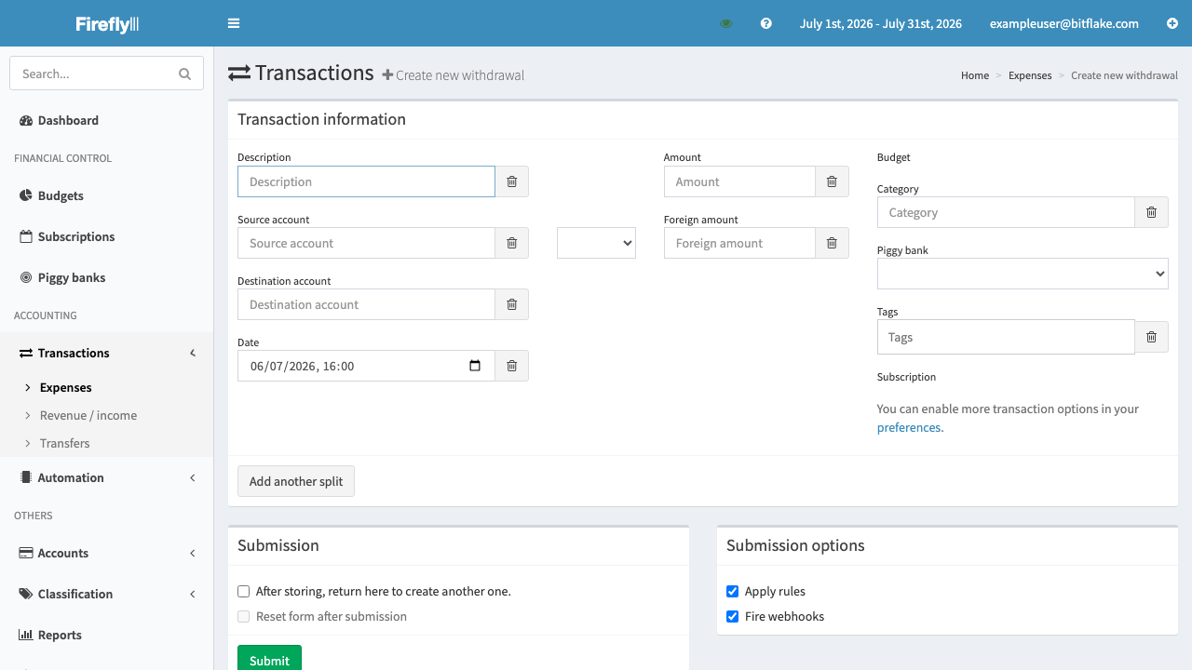The height and width of the screenshot is (670, 1192).
Task: Enable return here after storing checkbox
Action: pos(244,591)
